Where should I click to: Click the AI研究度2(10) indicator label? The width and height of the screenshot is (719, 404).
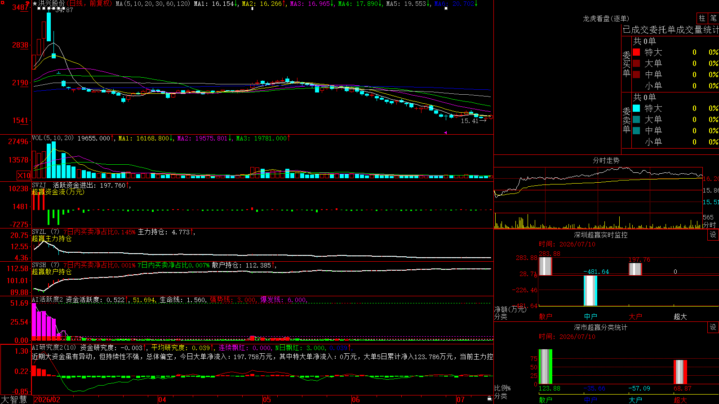pos(54,347)
